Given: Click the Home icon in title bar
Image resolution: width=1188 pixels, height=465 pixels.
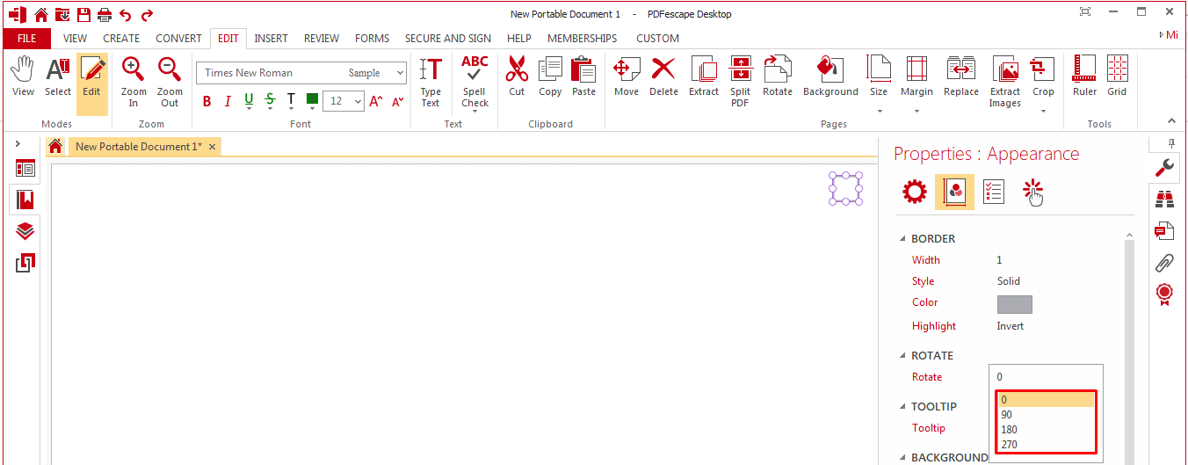Looking at the screenshot, I should pos(40,14).
